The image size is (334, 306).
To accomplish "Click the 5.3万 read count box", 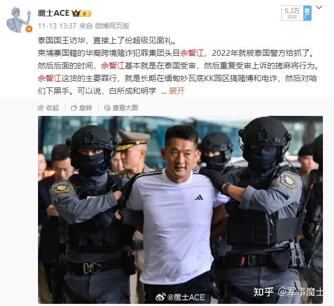I will click(x=292, y=13).
